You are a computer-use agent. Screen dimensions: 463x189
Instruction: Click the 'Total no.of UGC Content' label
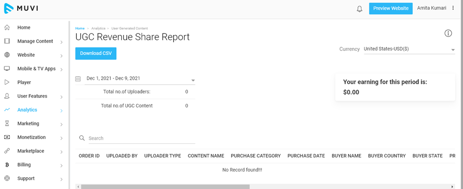coord(127,105)
